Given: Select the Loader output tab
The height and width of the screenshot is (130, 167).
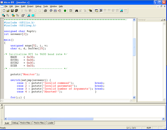Looking at the screenshot, I should (50, 123).
